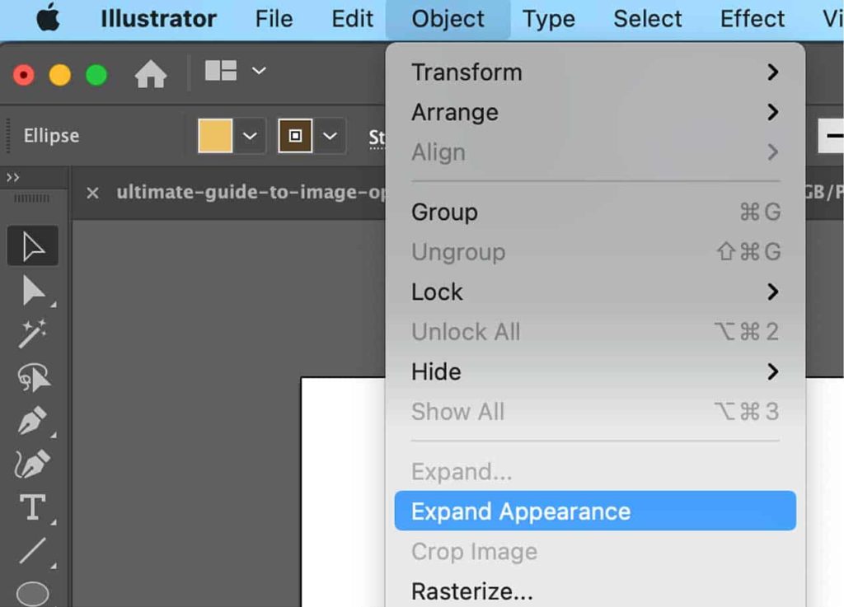Close the open Object menu
The width and height of the screenshot is (844, 607).
coord(448,19)
